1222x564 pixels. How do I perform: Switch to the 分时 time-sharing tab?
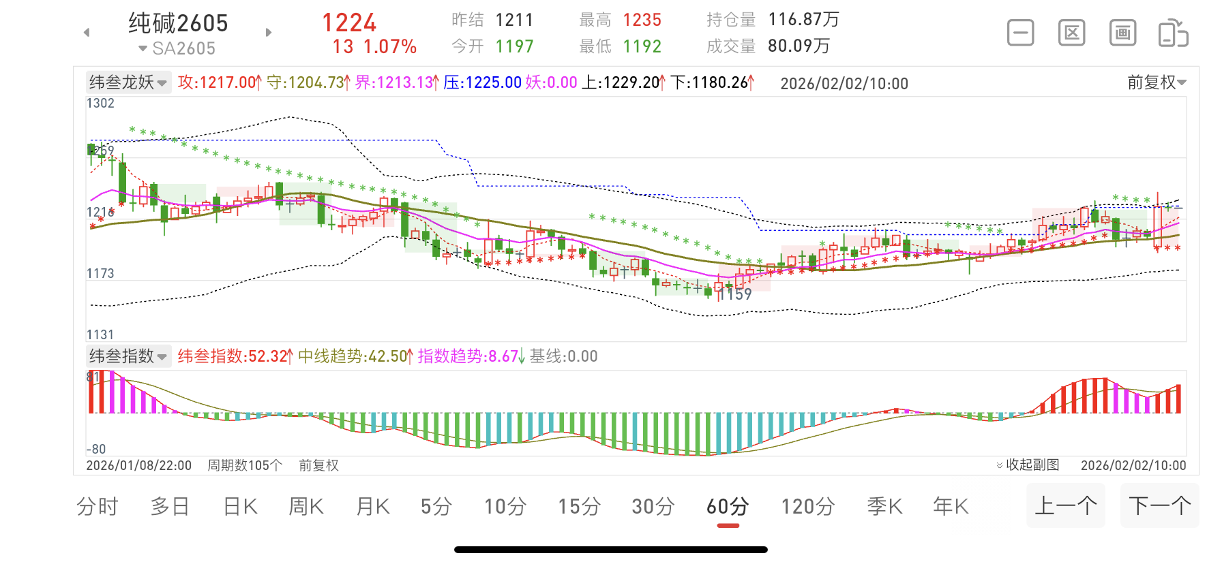[98, 506]
